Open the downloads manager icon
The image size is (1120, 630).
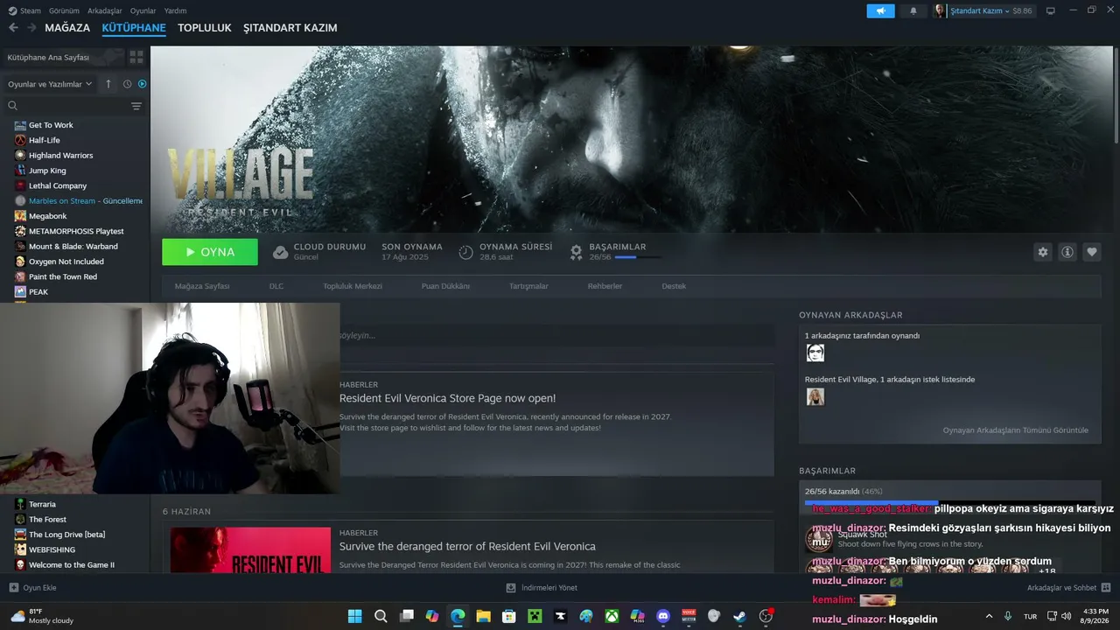pyautogui.click(x=511, y=588)
